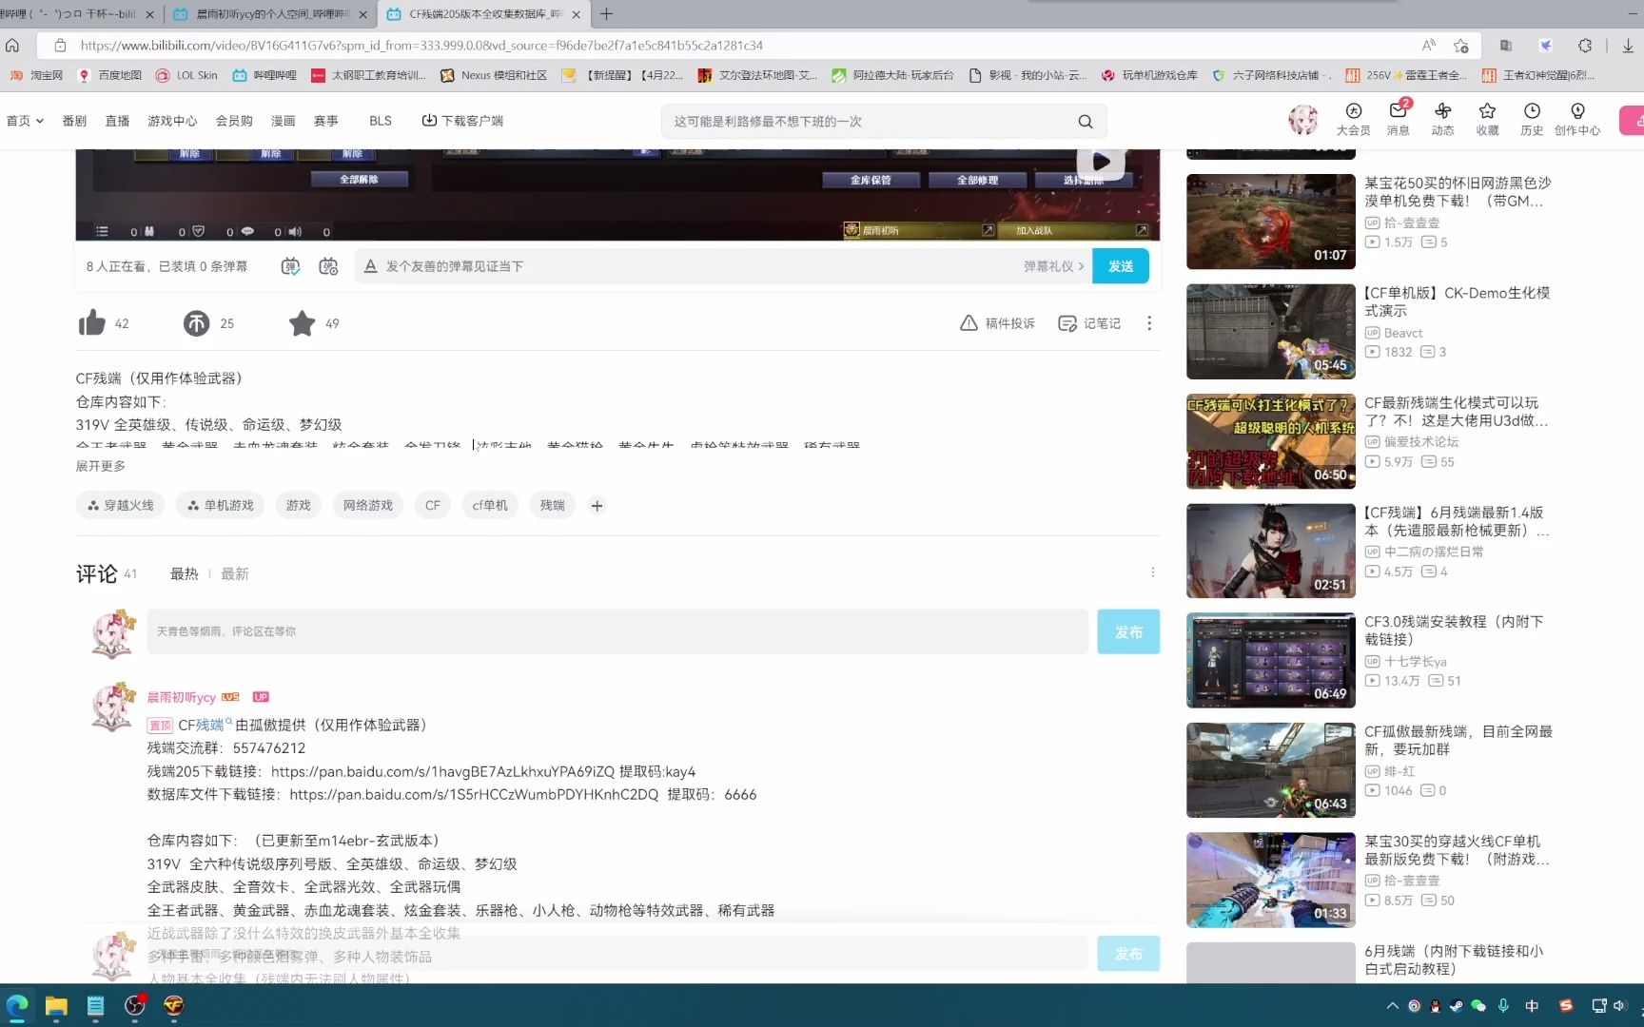The image size is (1644, 1027).
Task: Click 稿件投诉 report button
Action: (x=997, y=323)
